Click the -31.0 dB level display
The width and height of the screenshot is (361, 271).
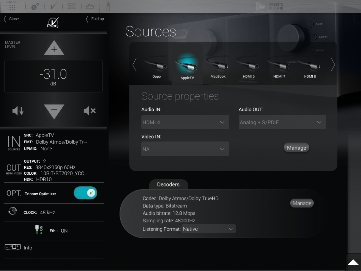53,76
